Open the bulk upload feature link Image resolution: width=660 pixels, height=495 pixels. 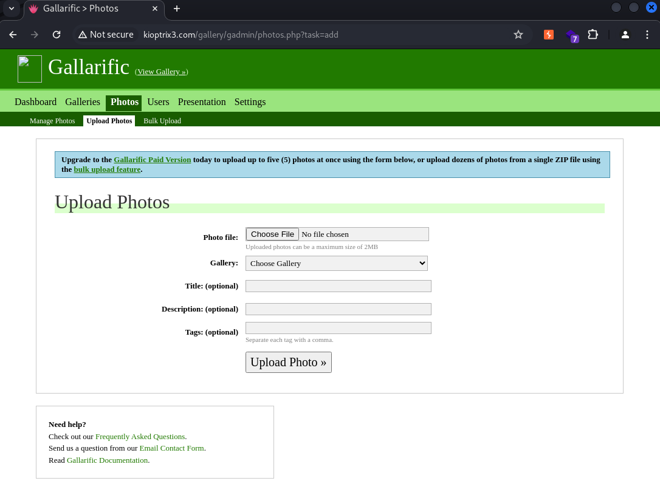pos(107,169)
